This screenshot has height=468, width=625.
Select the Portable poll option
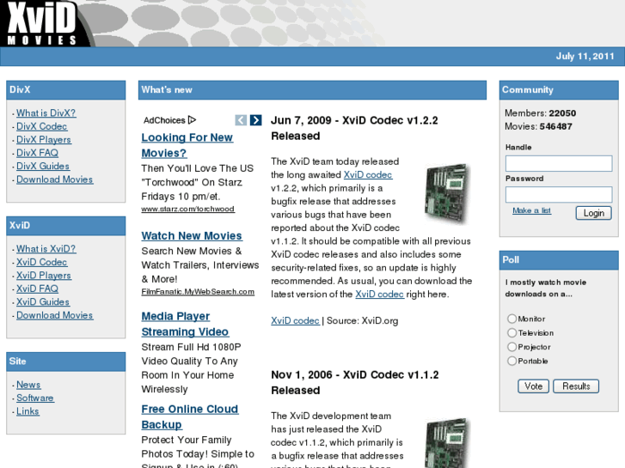coord(512,361)
